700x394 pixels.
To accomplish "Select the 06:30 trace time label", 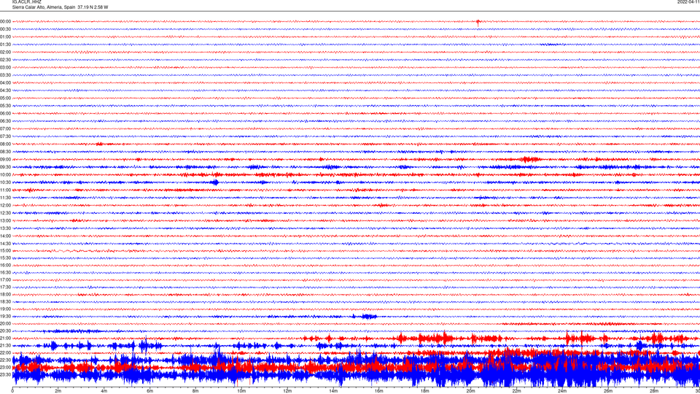I will click(5, 121).
